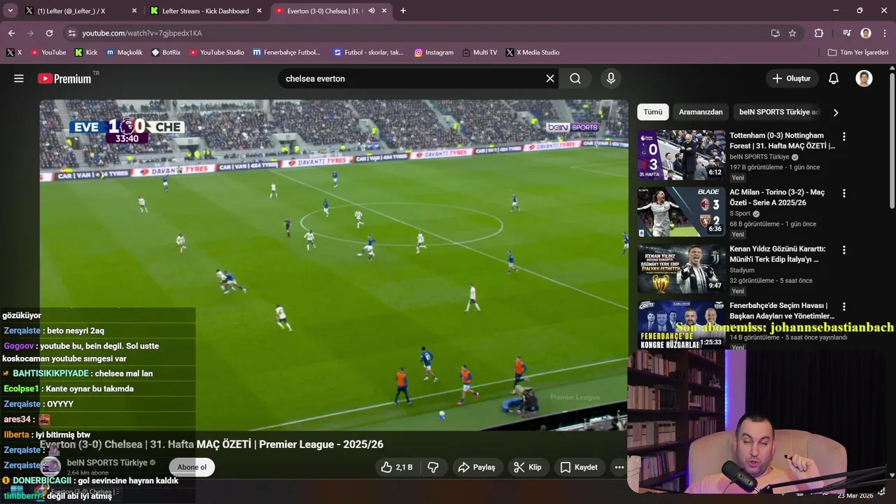The image size is (896, 504).
Task: Open the YouTube account avatar menu
Action: [864, 78]
